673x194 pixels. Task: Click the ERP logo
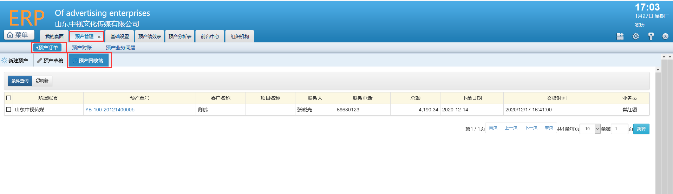pos(27,18)
